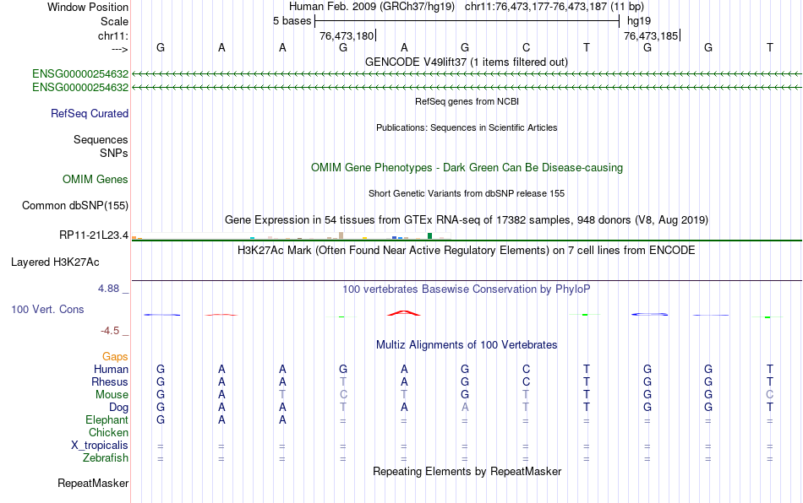Click Publications: Sequences in Scientific Articles title
Image resolution: width=803 pixels, height=503 pixels.
(x=467, y=127)
